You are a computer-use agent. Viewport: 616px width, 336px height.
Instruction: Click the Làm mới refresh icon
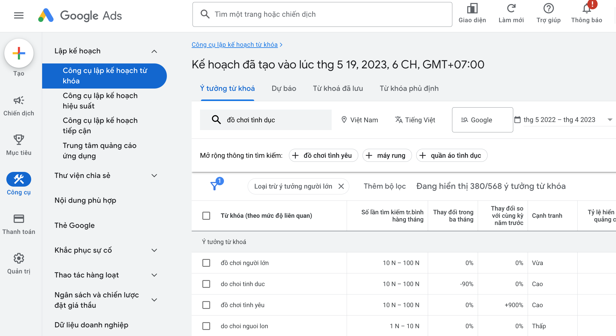[511, 9]
